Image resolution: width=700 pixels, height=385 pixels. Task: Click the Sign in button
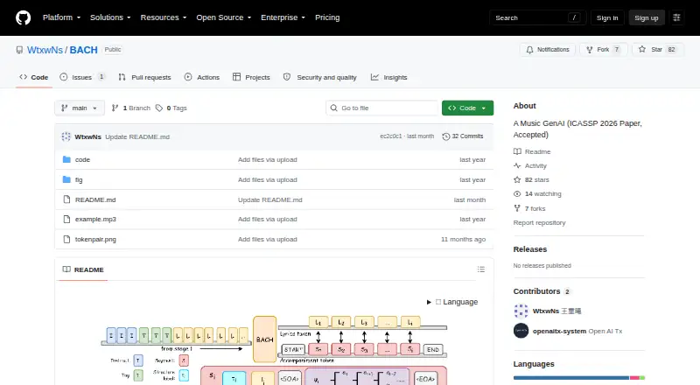pyautogui.click(x=607, y=17)
